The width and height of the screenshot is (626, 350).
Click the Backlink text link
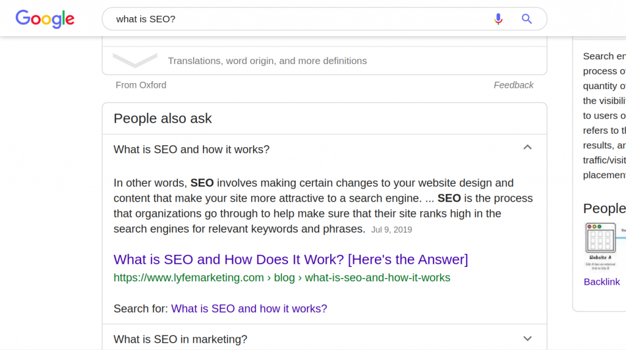tap(602, 282)
